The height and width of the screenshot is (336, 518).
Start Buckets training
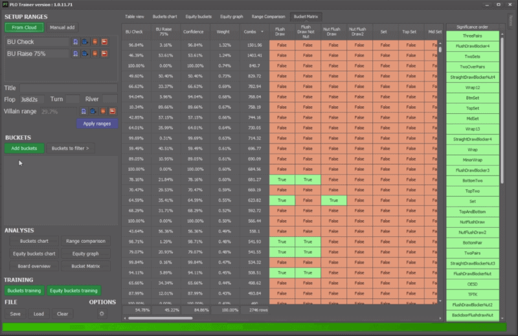(x=24, y=291)
